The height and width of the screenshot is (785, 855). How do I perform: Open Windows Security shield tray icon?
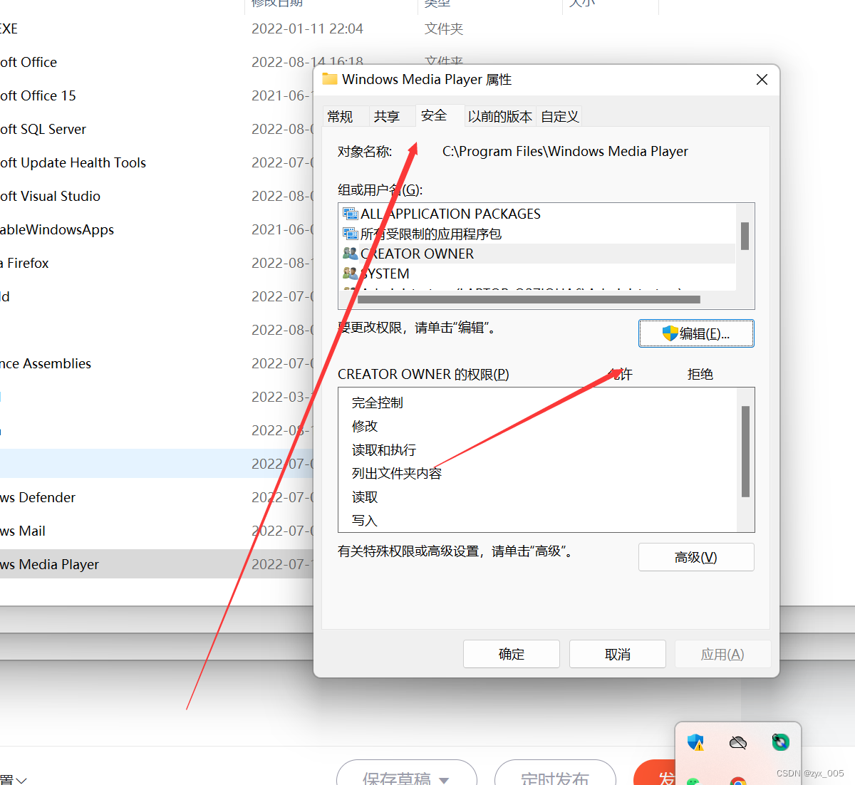[696, 743]
